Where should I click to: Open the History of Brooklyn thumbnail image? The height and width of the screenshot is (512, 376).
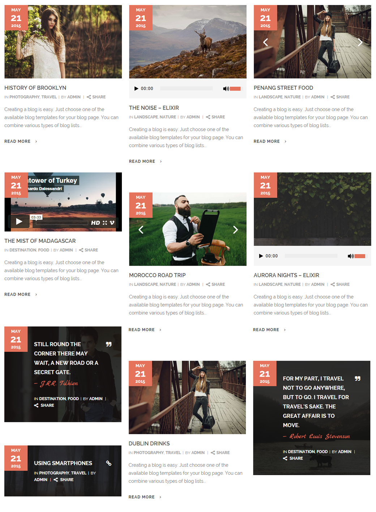[63, 42]
